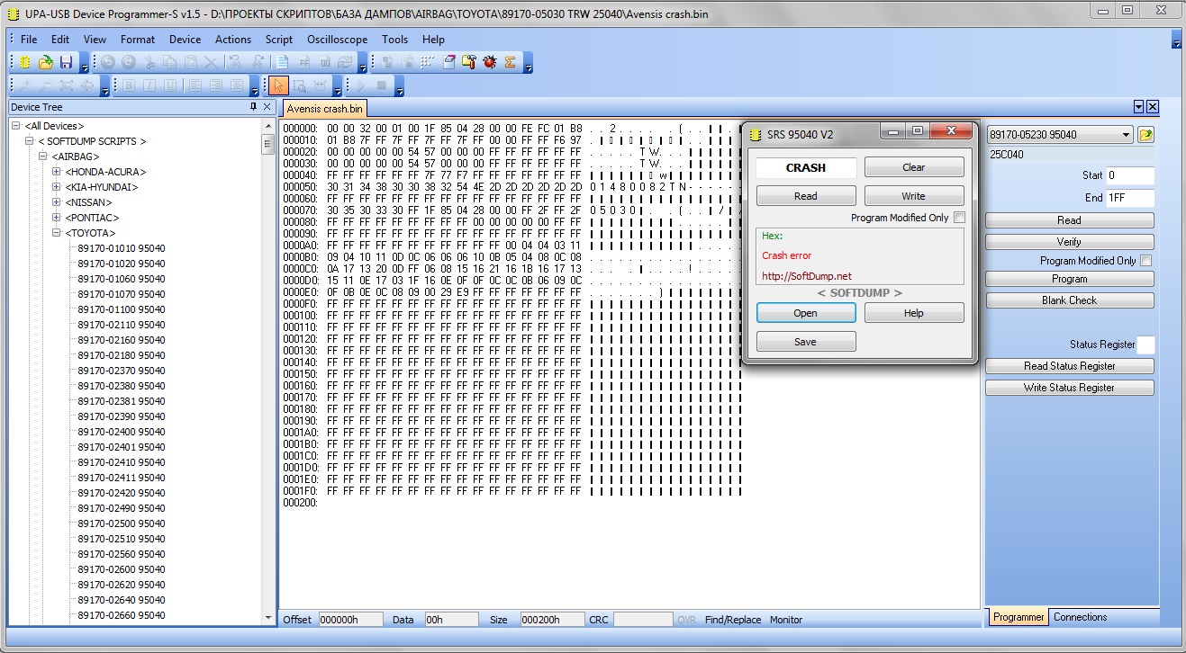
Task: Click the Italic formatting icon
Action: (149, 85)
